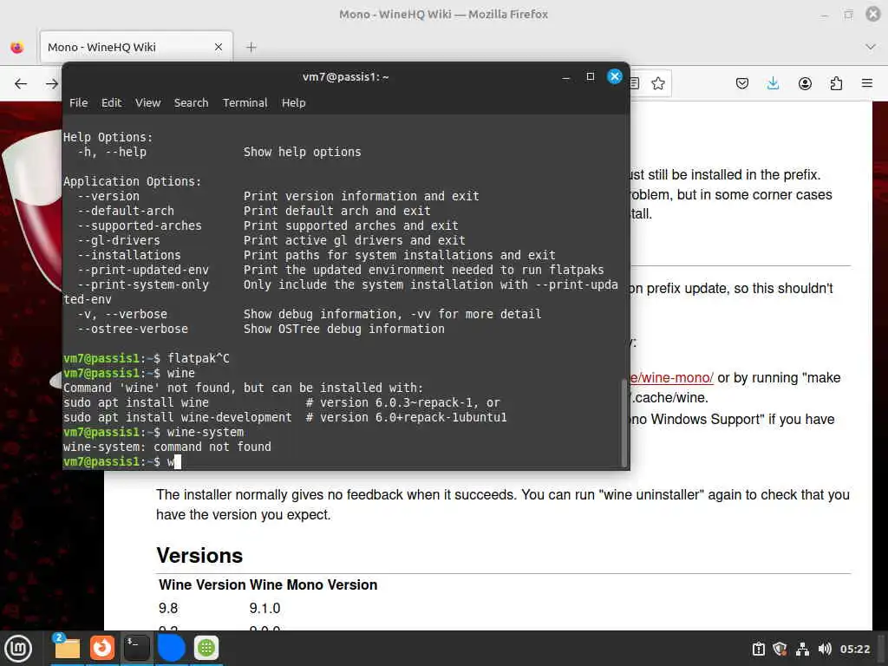
Task: Click 'Wine Mono Version' column header
Action: click(x=313, y=585)
